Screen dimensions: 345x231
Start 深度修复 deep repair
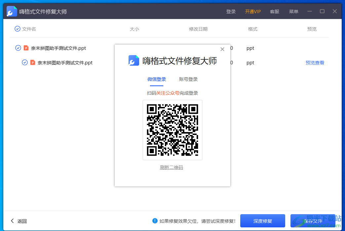tap(262, 221)
